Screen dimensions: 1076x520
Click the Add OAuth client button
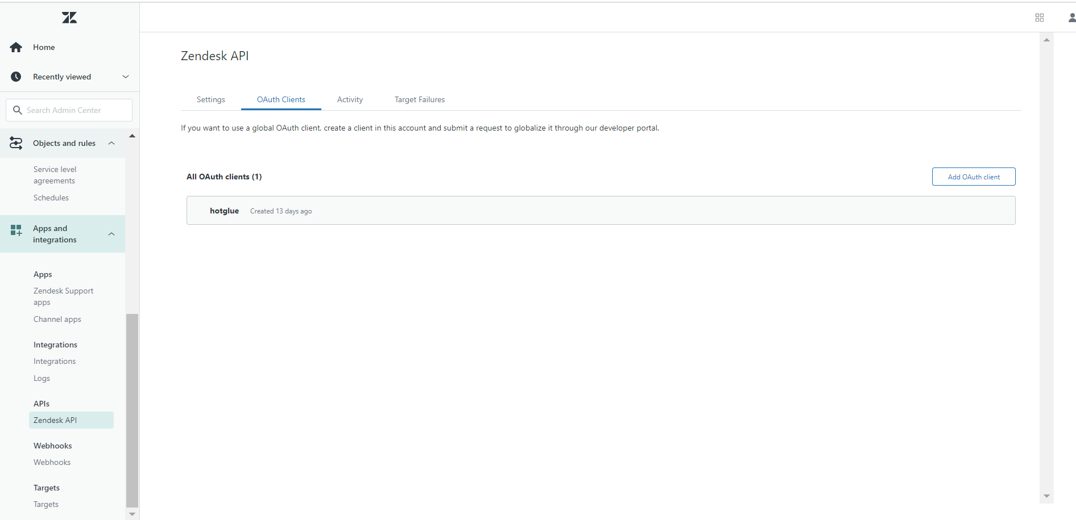974,177
